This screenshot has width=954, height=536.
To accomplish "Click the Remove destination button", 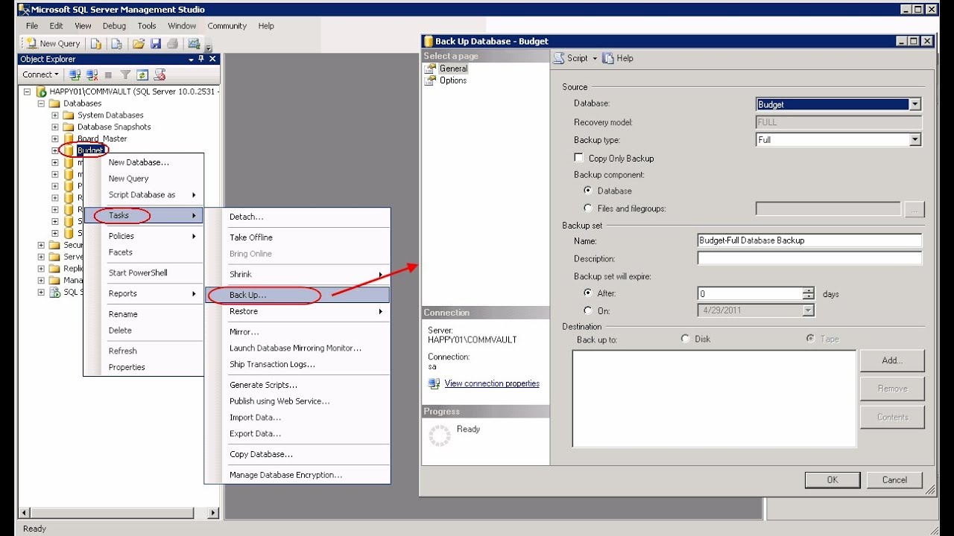I will point(892,389).
